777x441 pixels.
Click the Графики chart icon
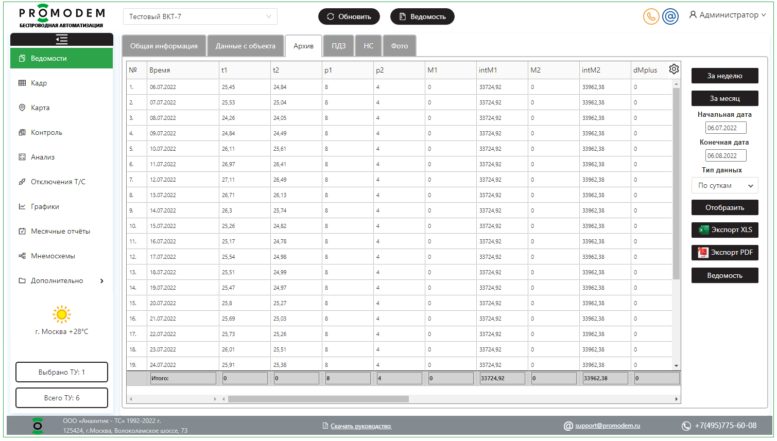coord(22,206)
